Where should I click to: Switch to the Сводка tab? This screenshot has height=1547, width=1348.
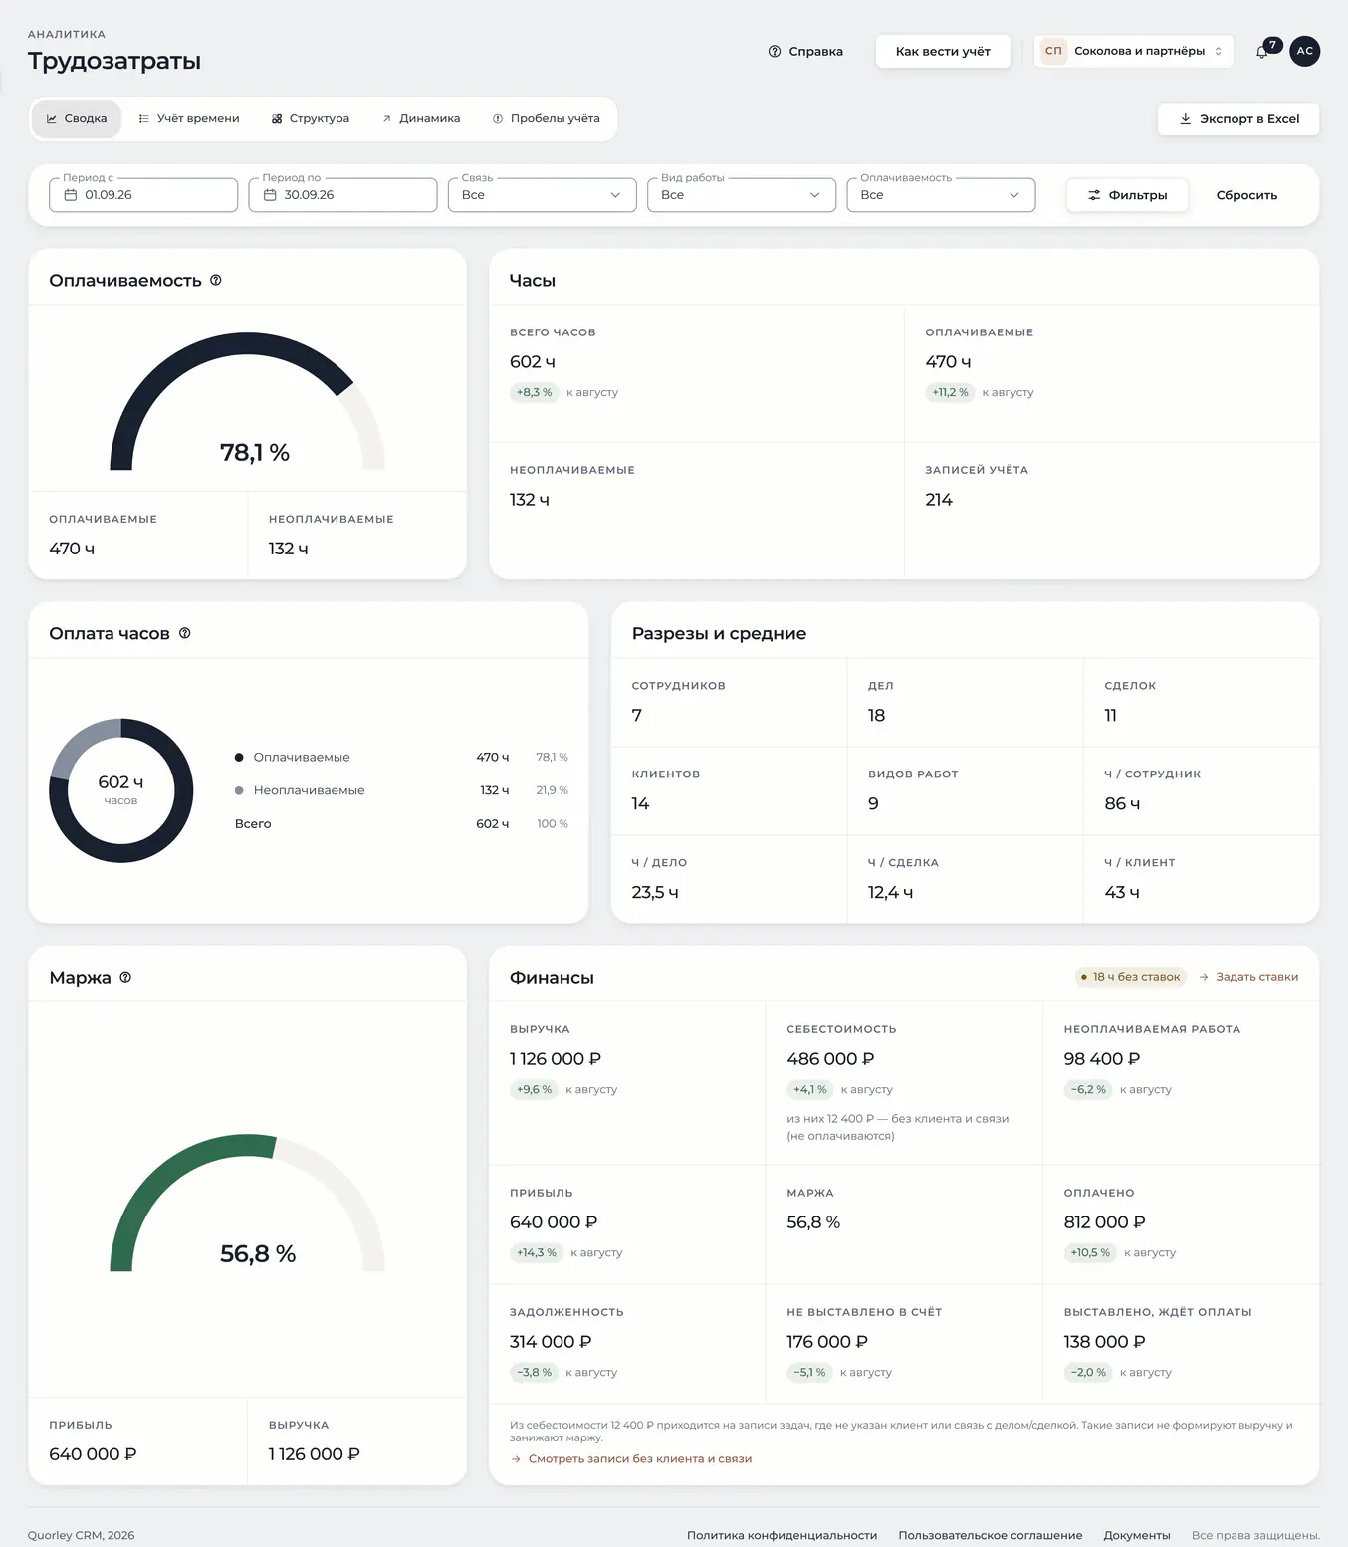pyautogui.click(x=77, y=118)
